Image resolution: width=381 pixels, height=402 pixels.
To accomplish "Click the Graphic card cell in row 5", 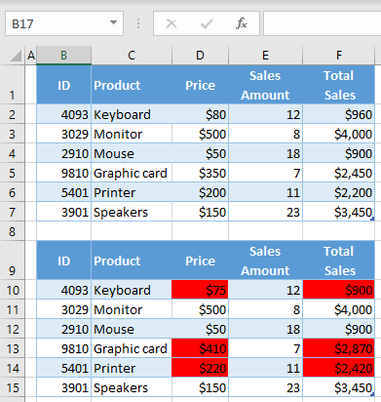I will click(x=132, y=173).
